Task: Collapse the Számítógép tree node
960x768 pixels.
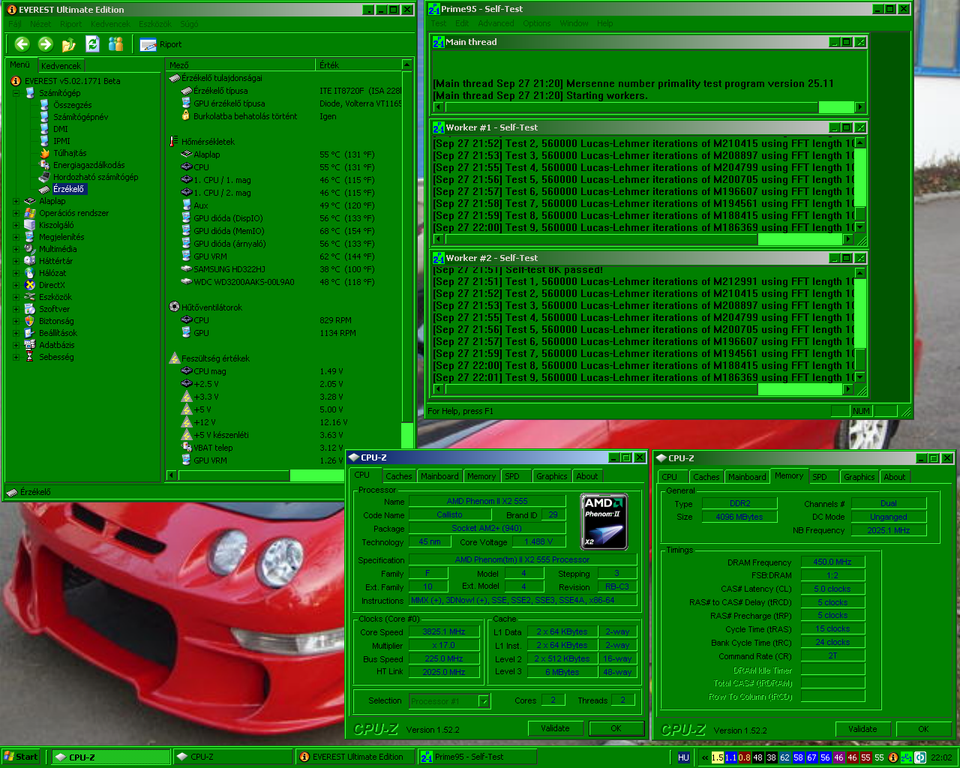Action: [16, 93]
